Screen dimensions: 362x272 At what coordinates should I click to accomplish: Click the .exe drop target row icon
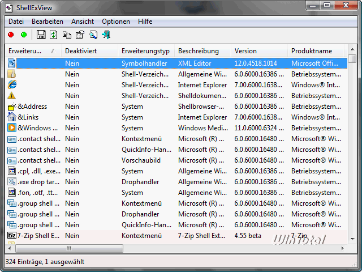click(x=12, y=181)
